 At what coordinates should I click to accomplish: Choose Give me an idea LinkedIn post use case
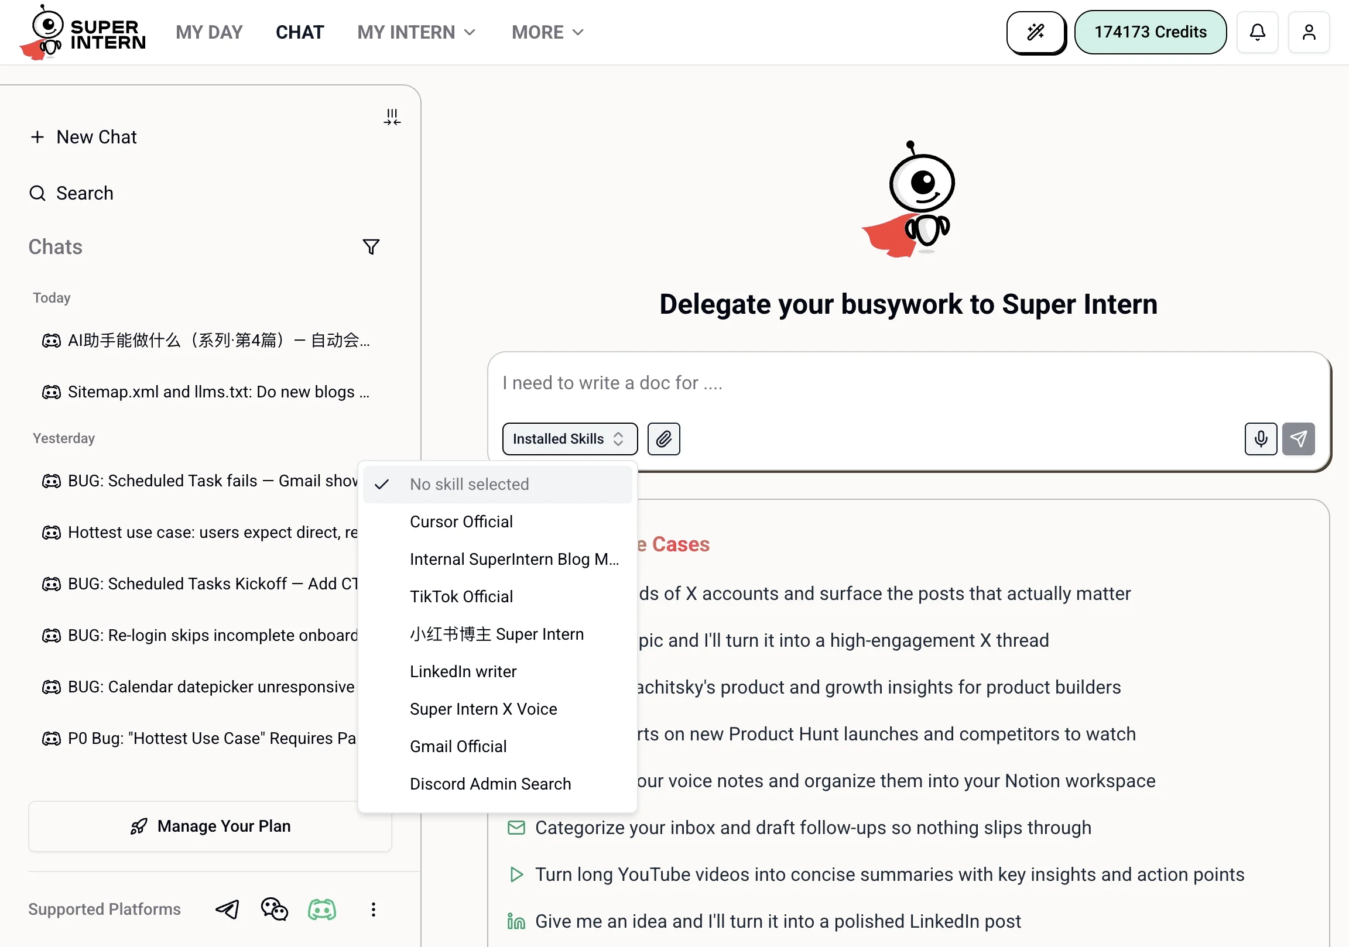tap(765, 922)
